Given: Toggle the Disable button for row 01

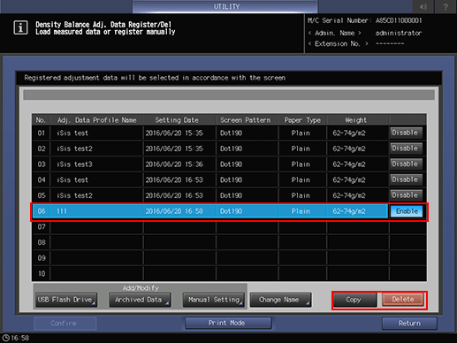Looking at the screenshot, I should 406,133.
